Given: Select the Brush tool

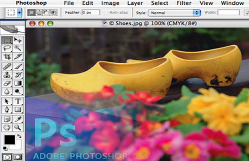Looking at the screenshot, I should click(x=18, y=66).
